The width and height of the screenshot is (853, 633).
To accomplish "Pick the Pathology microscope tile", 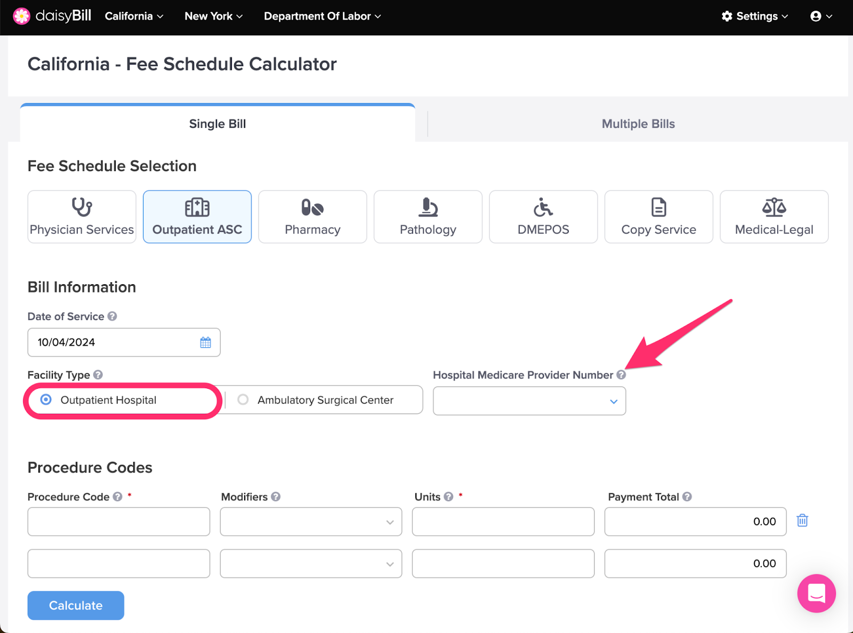I will (428, 217).
